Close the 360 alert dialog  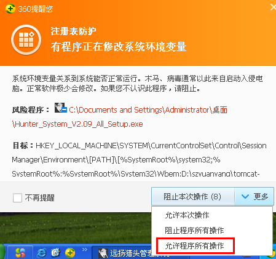click(x=273, y=7)
